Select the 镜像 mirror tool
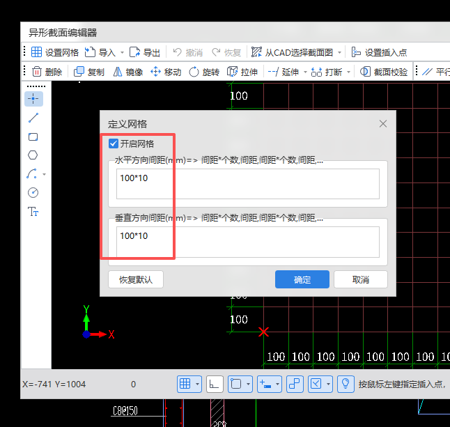The image size is (450, 427). click(127, 72)
